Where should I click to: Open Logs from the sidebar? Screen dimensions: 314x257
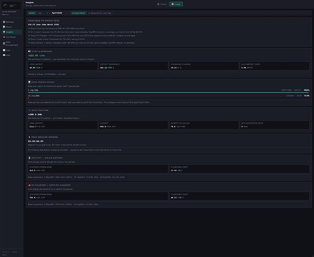tap(12, 50)
